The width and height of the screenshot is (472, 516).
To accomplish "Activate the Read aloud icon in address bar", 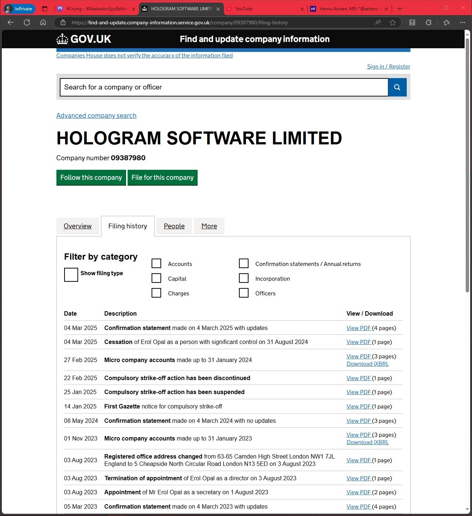I will [x=378, y=22].
